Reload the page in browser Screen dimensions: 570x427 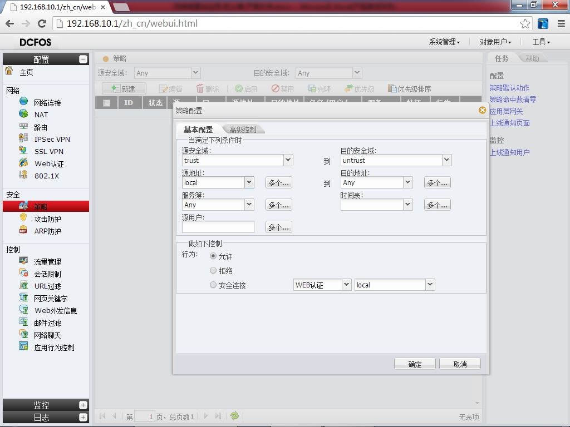[x=42, y=23]
